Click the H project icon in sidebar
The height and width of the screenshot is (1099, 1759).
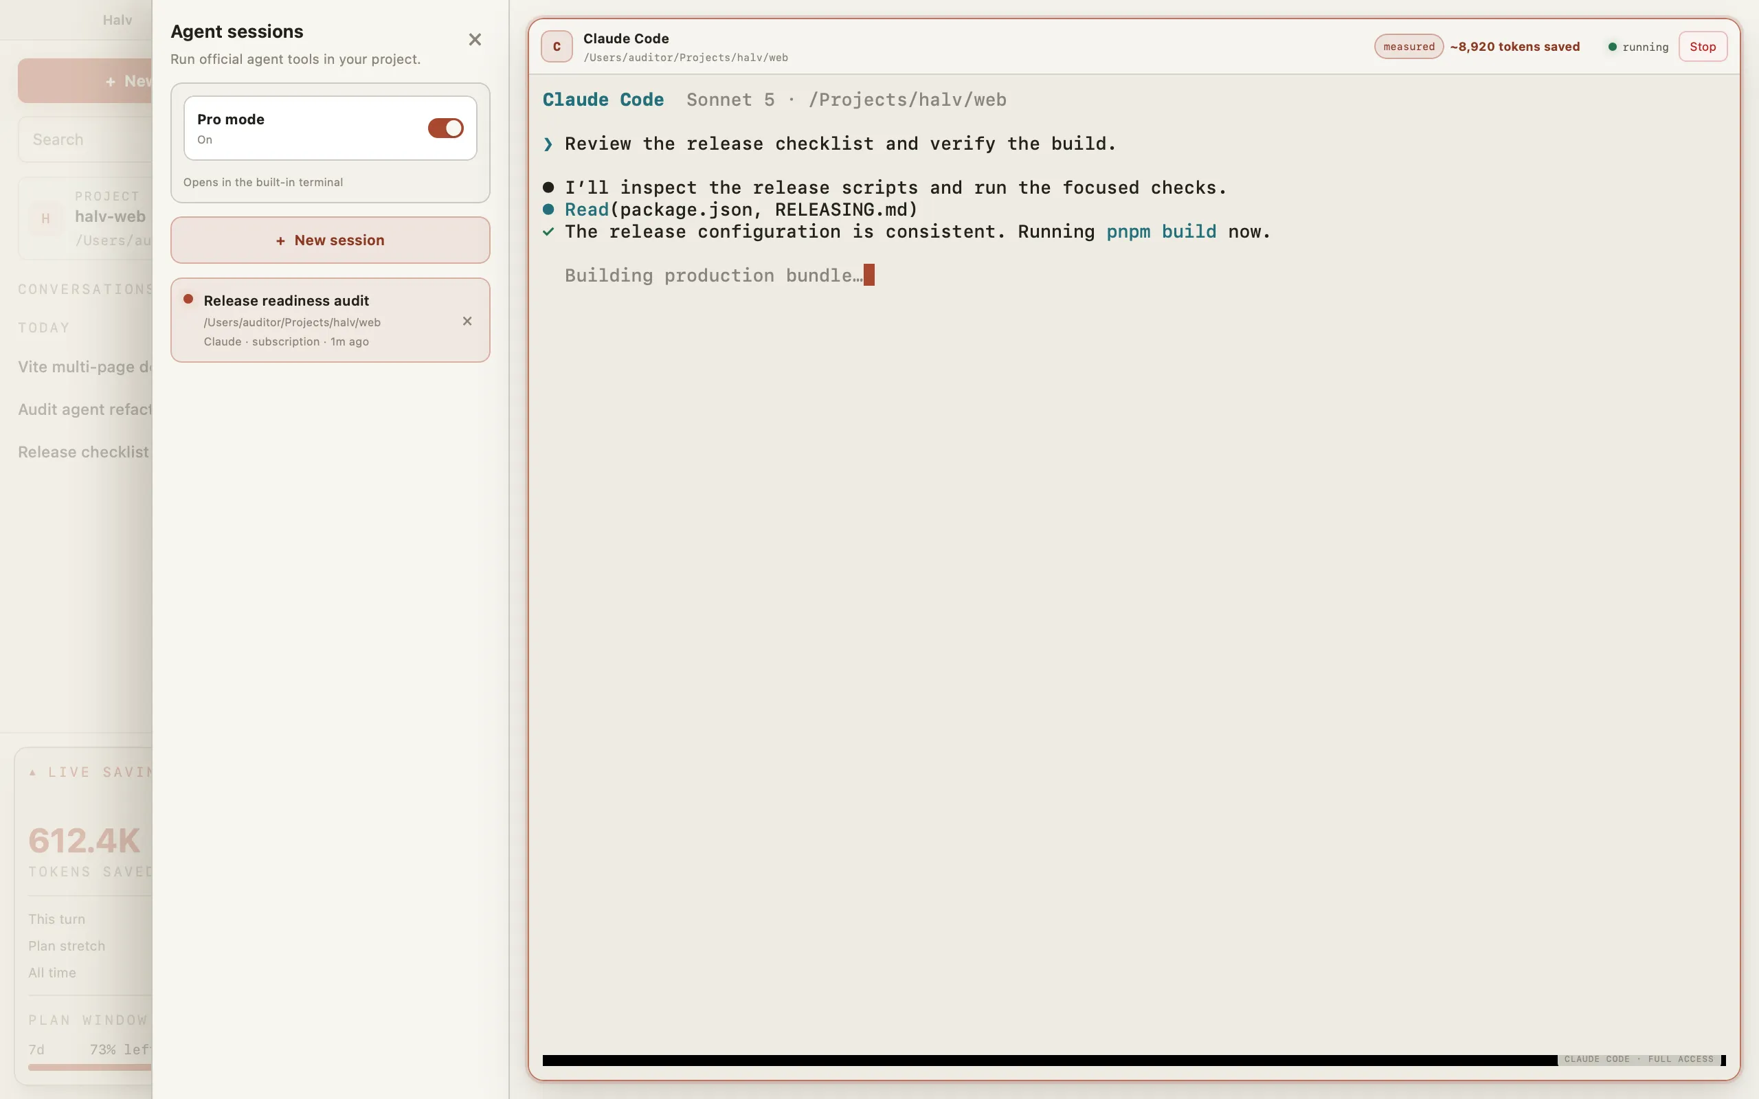(x=46, y=218)
